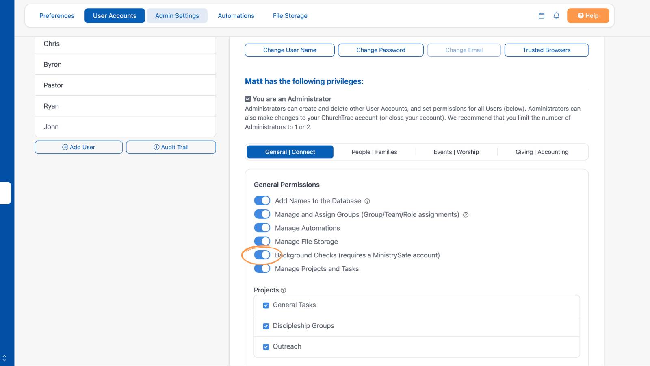Switch to the People | Families permissions tab
The image size is (650, 366).
tap(375, 152)
